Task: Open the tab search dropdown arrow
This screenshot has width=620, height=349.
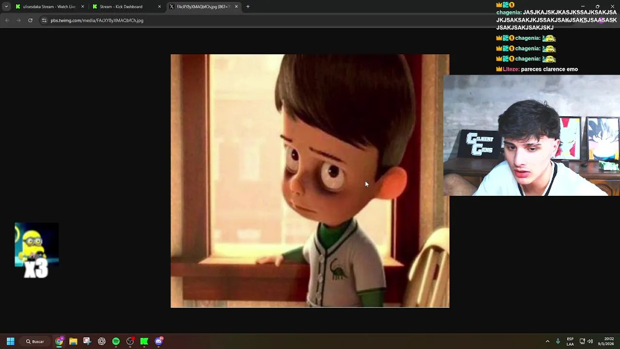Action: tap(6, 7)
